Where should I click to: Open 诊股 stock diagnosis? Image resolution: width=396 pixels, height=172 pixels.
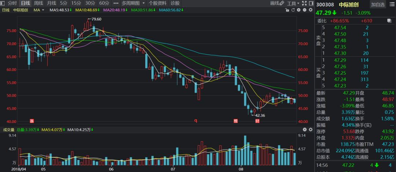(175, 3)
